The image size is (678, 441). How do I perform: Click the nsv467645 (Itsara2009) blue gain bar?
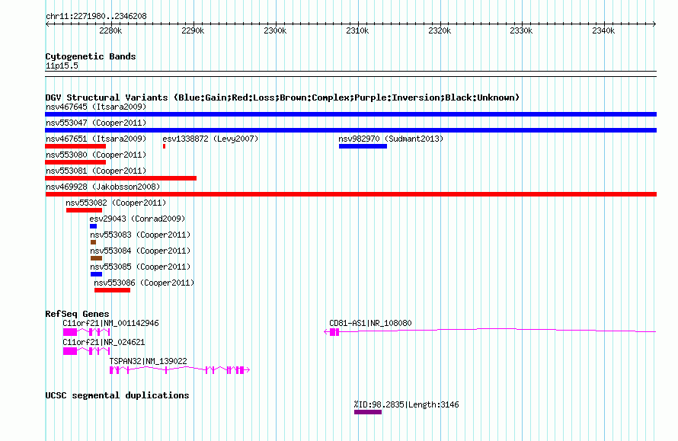[350, 114]
